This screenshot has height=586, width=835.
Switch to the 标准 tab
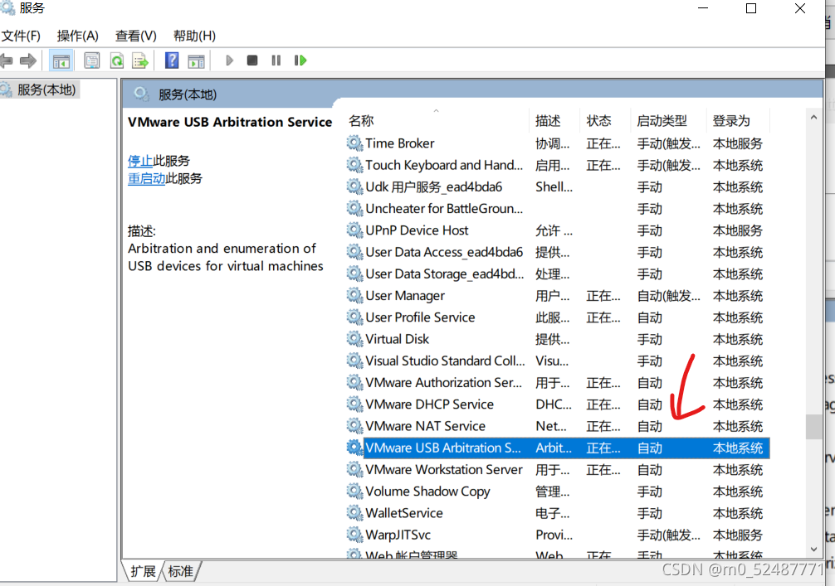click(x=180, y=572)
